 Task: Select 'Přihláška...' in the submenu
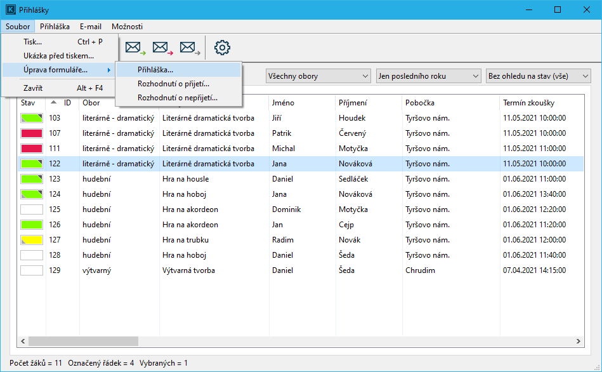tap(155, 70)
